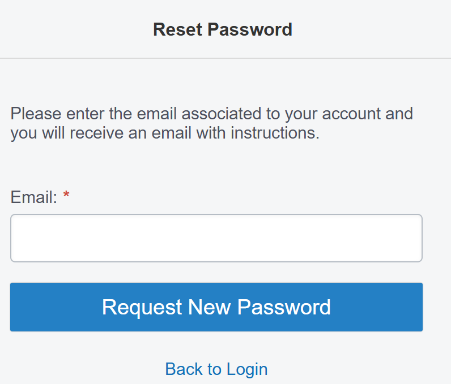The width and height of the screenshot is (451, 384).
Task: Click the word 'instructions' in the paragraph
Action: tap(275, 133)
